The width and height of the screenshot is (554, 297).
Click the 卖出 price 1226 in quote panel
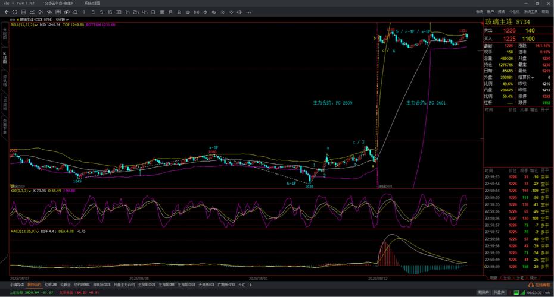(509, 30)
